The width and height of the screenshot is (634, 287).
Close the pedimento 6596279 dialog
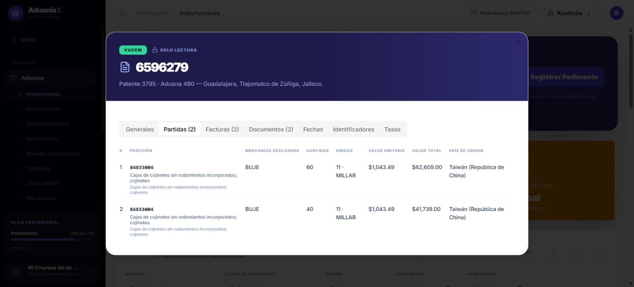click(x=518, y=42)
